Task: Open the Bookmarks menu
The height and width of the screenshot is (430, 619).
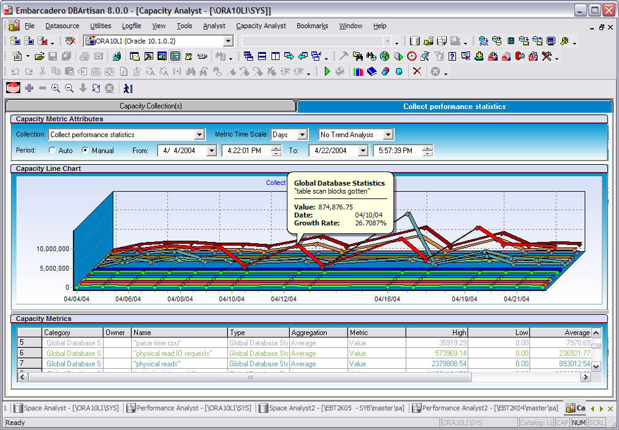Action: (x=313, y=26)
